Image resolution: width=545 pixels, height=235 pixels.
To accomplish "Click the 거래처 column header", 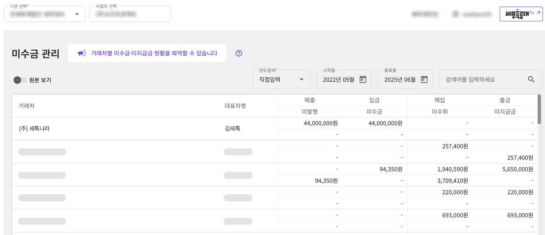I will click(x=26, y=106).
